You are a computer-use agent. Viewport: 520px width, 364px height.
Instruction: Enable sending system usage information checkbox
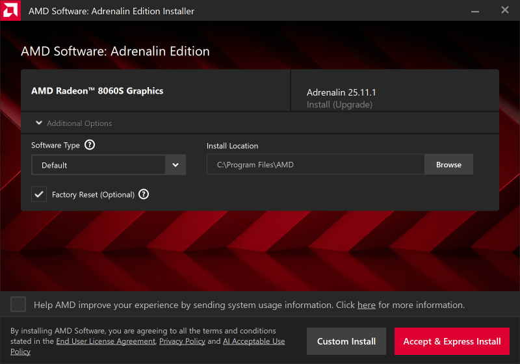point(18,304)
